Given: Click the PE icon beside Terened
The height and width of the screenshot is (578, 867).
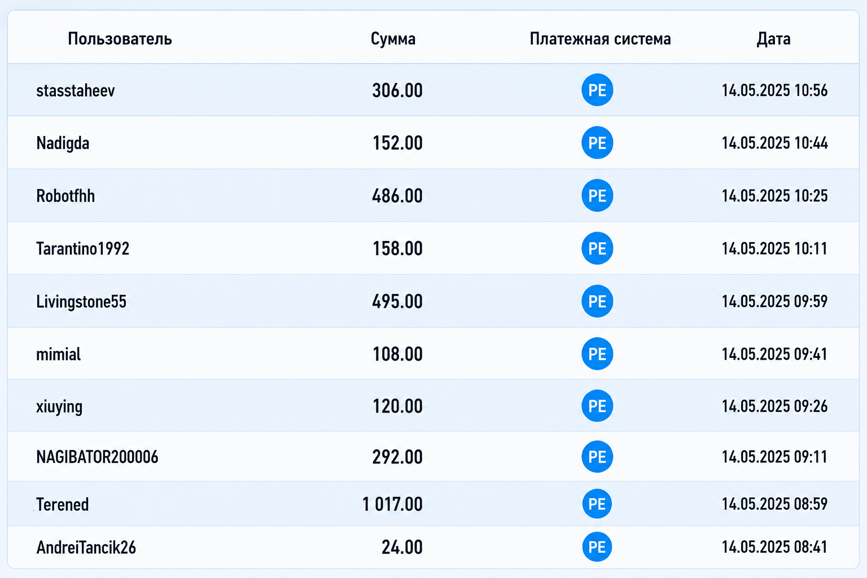Looking at the screenshot, I should coord(597,503).
